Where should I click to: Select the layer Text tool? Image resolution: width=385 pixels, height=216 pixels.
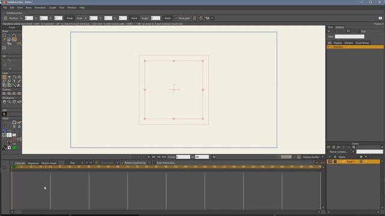point(14,81)
